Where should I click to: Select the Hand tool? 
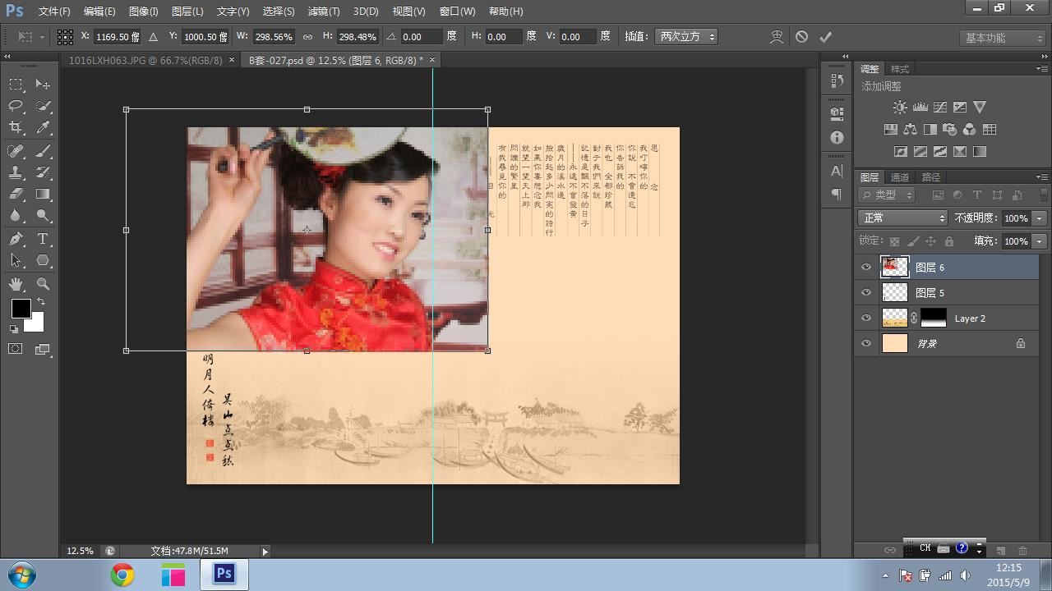(x=16, y=284)
